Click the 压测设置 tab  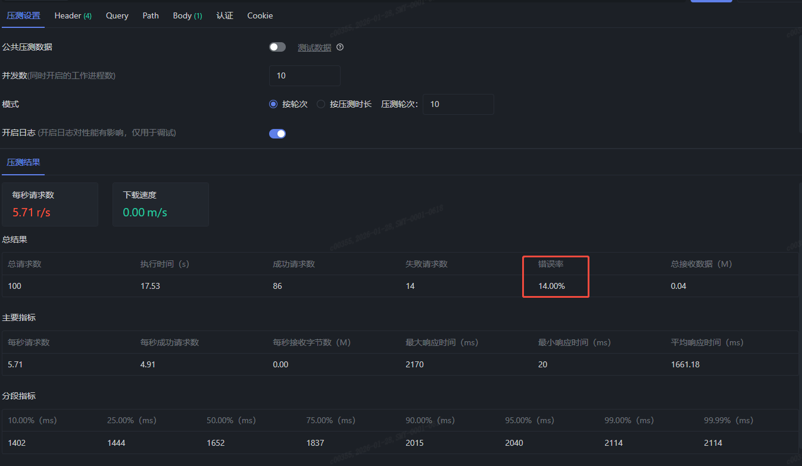23,15
